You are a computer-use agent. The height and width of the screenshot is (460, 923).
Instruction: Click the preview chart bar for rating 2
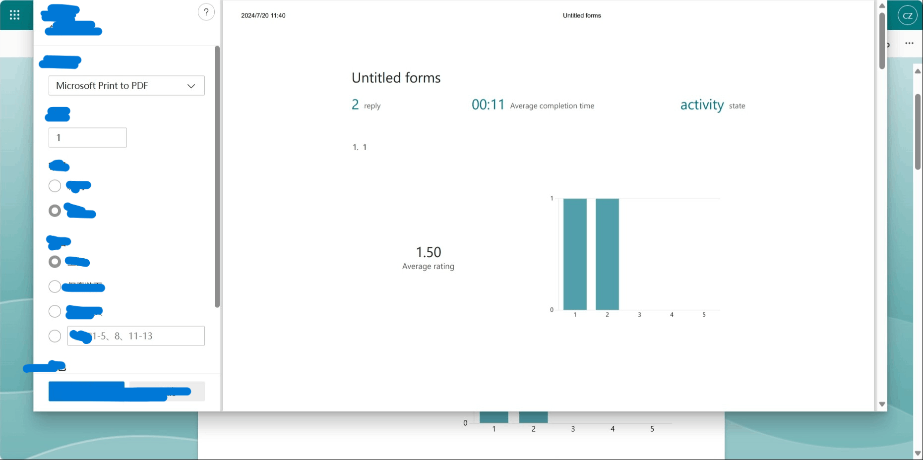(607, 254)
